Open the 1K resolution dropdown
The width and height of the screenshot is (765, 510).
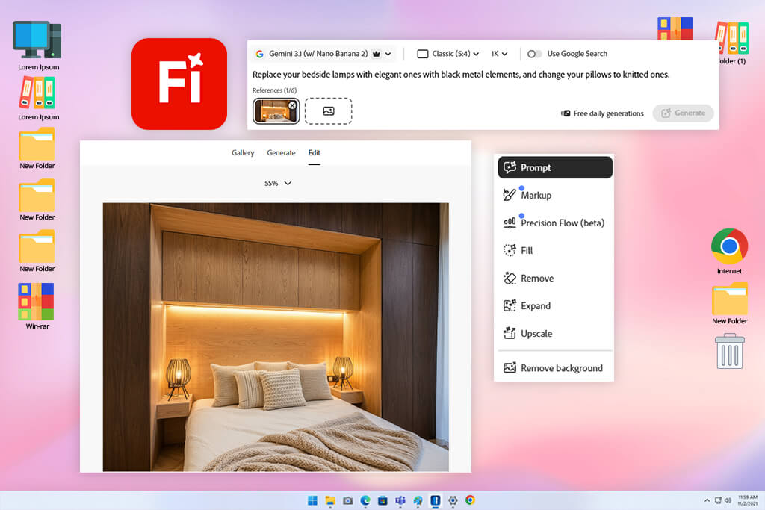499,54
